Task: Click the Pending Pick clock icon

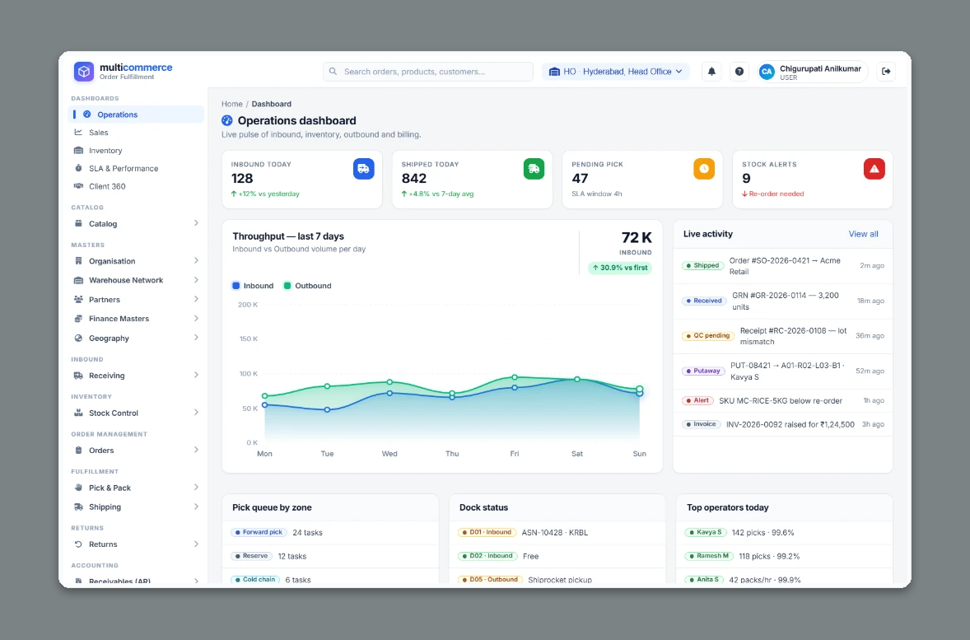Action: [704, 169]
